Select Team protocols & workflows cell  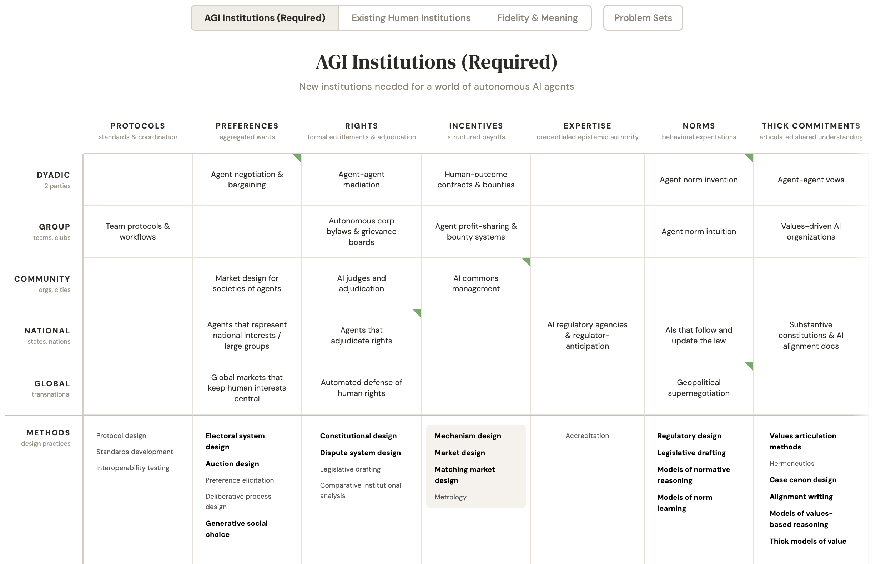click(138, 231)
